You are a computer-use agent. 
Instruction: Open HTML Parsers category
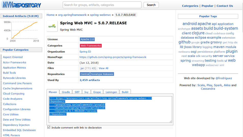(x=11, y=135)
